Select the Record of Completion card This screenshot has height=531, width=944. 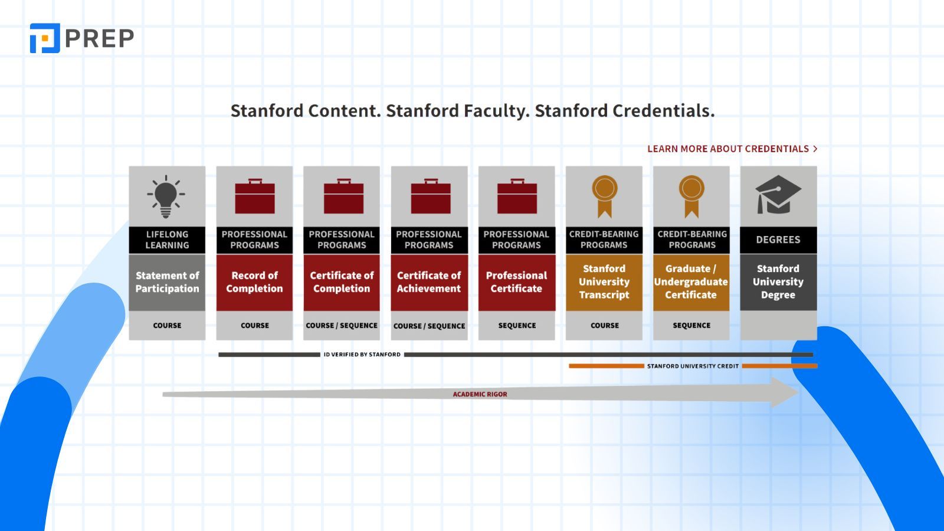pyautogui.click(x=254, y=282)
